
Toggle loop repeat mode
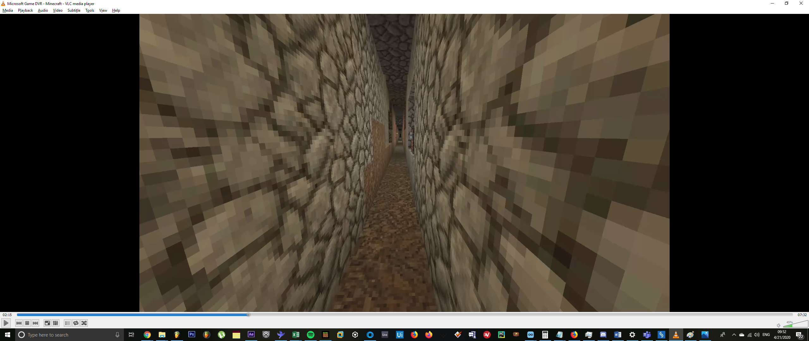tap(76, 323)
